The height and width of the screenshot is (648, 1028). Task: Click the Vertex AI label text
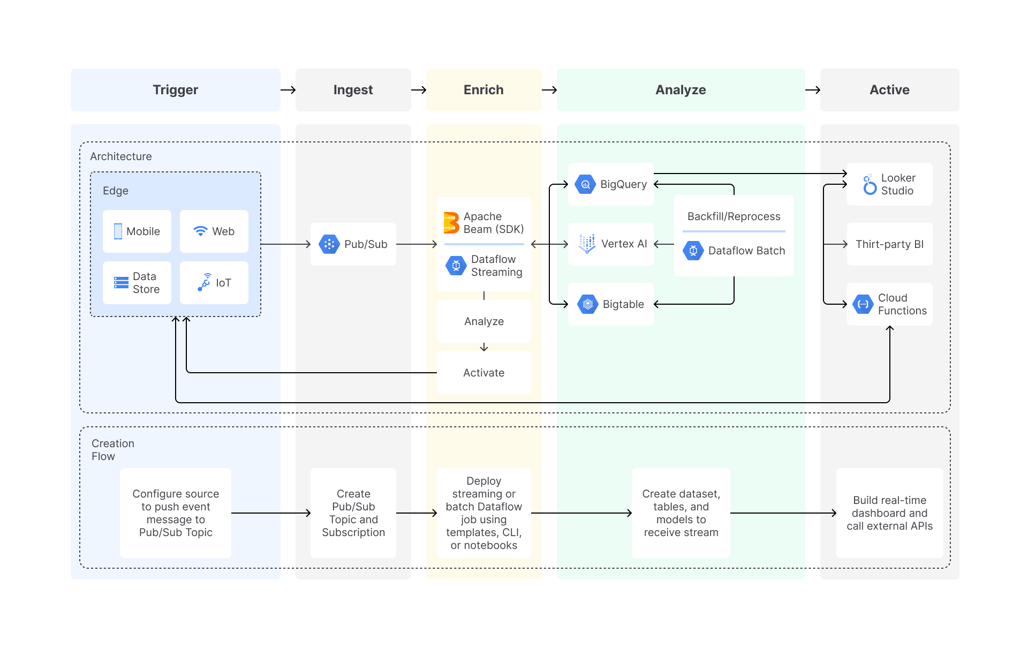tap(624, 244)
